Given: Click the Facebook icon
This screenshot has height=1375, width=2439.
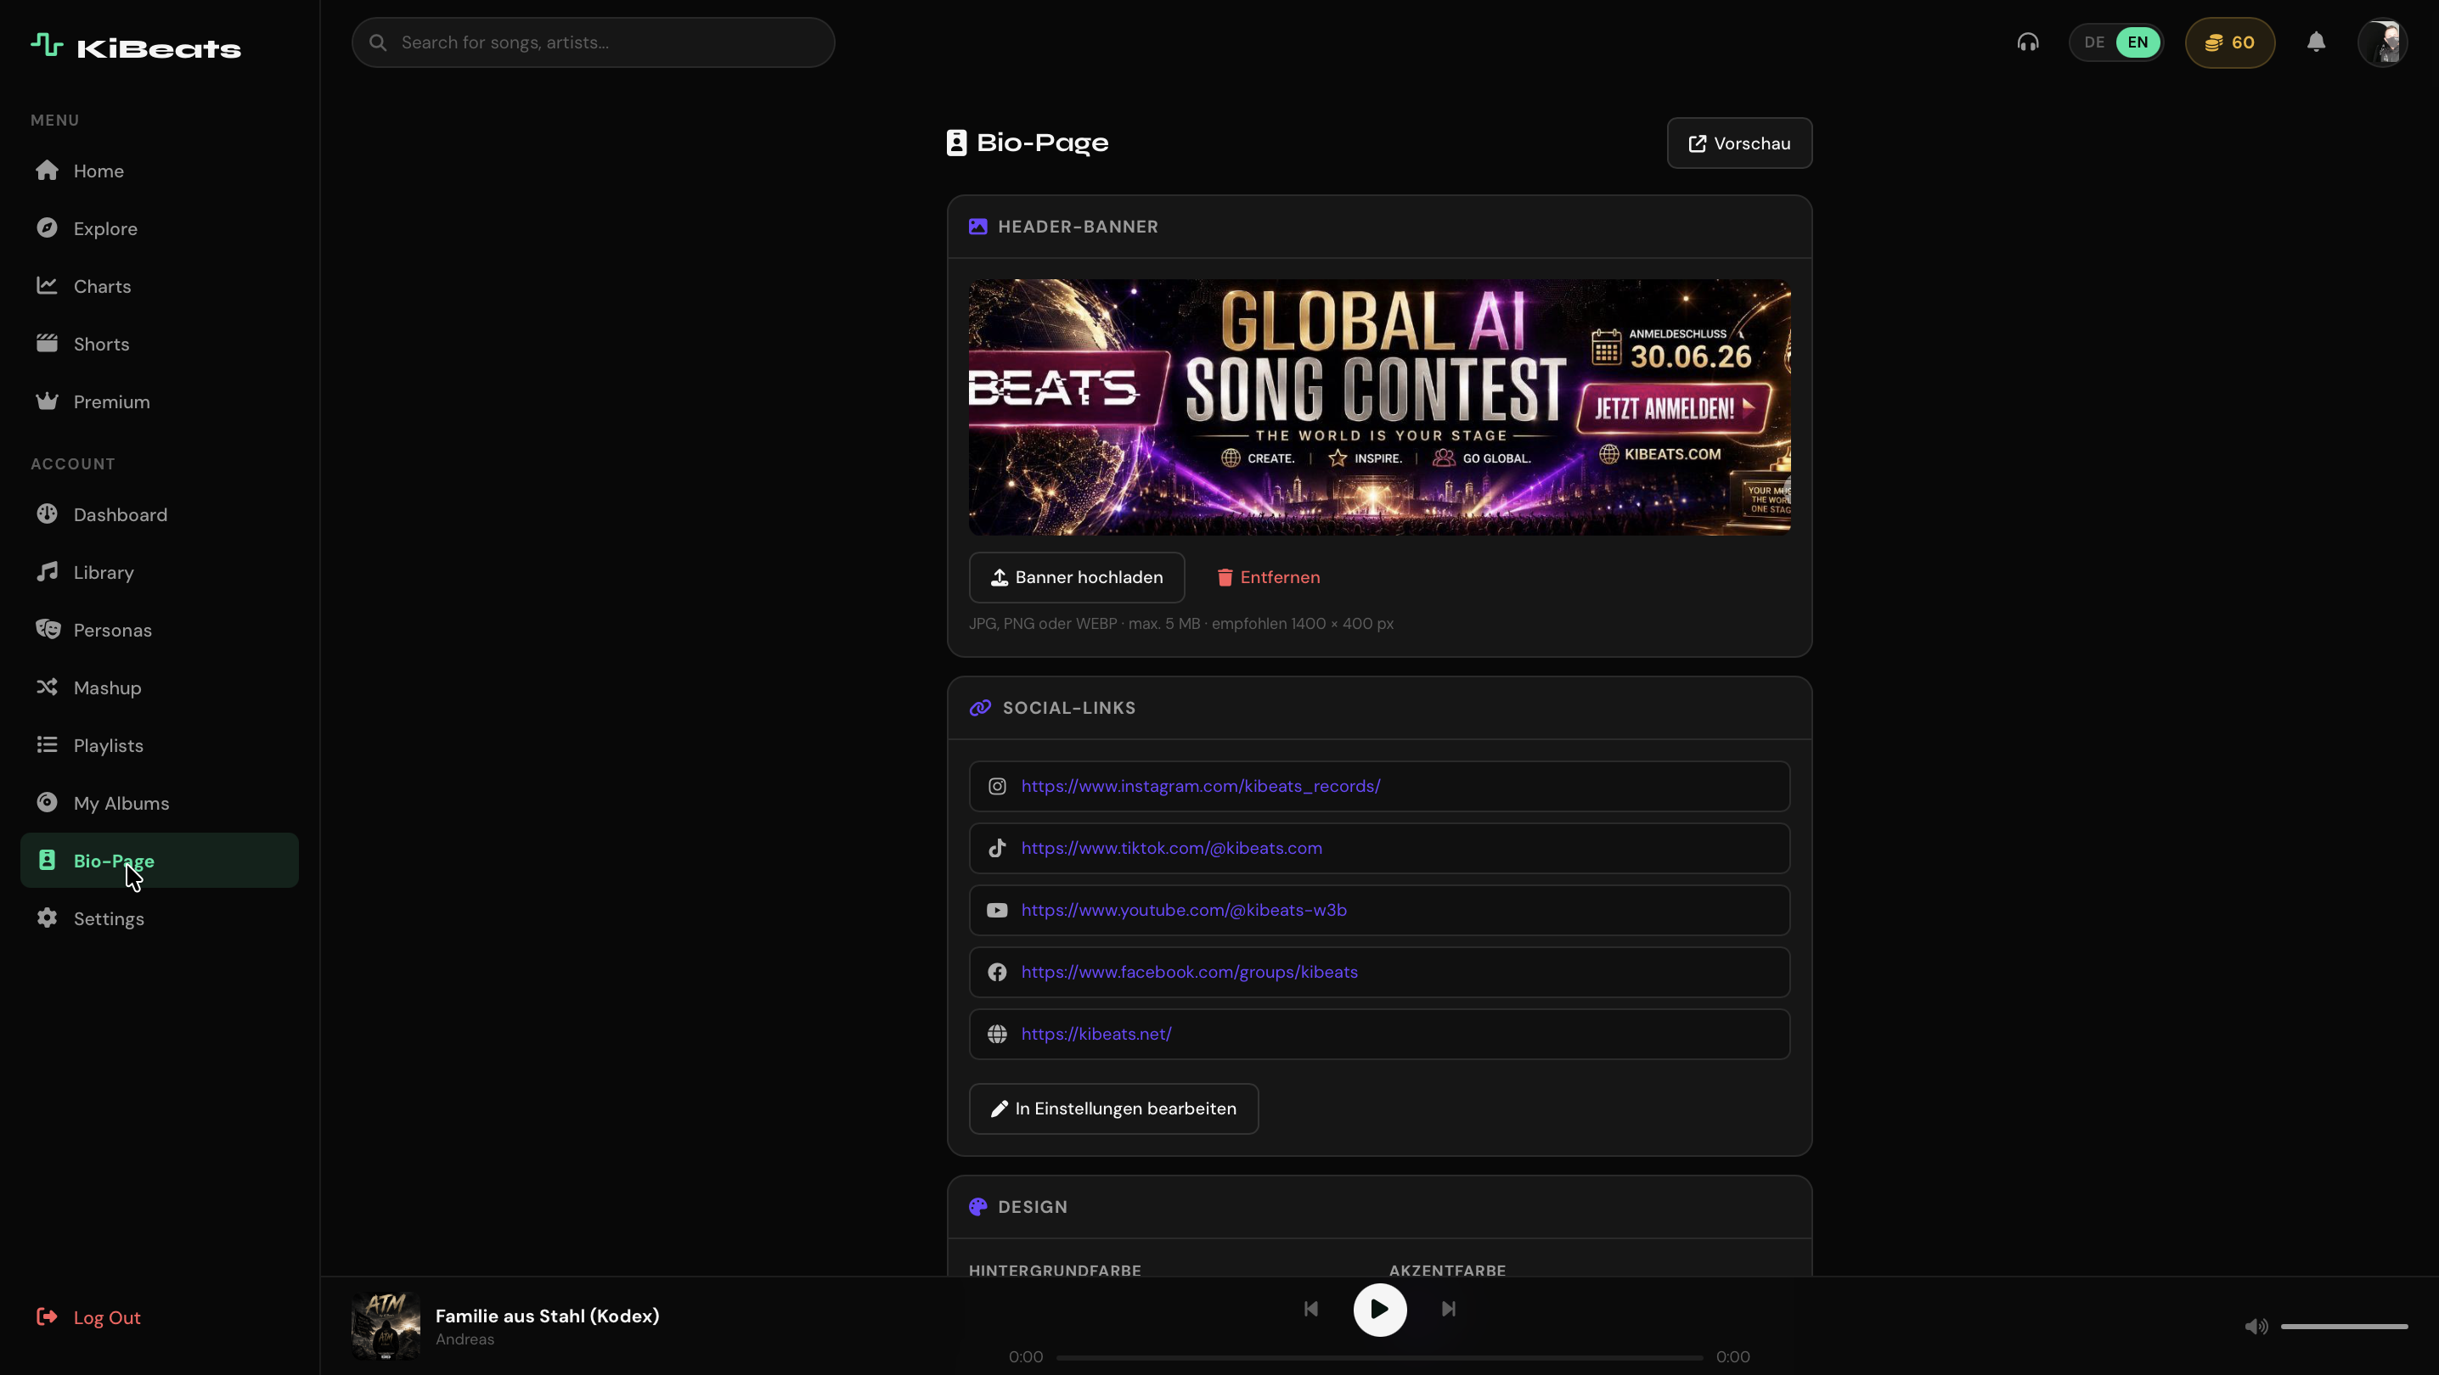Looking at the screenshot, I should 997,973.
